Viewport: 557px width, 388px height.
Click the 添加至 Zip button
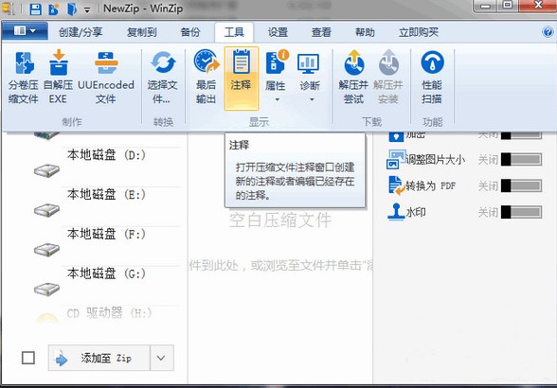click(99, 358)
